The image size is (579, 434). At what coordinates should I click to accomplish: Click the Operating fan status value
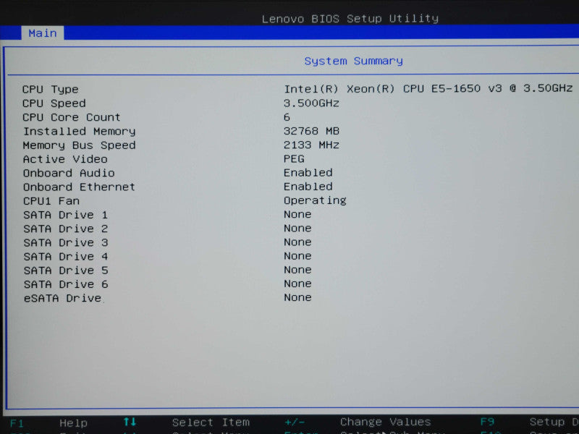315,201
